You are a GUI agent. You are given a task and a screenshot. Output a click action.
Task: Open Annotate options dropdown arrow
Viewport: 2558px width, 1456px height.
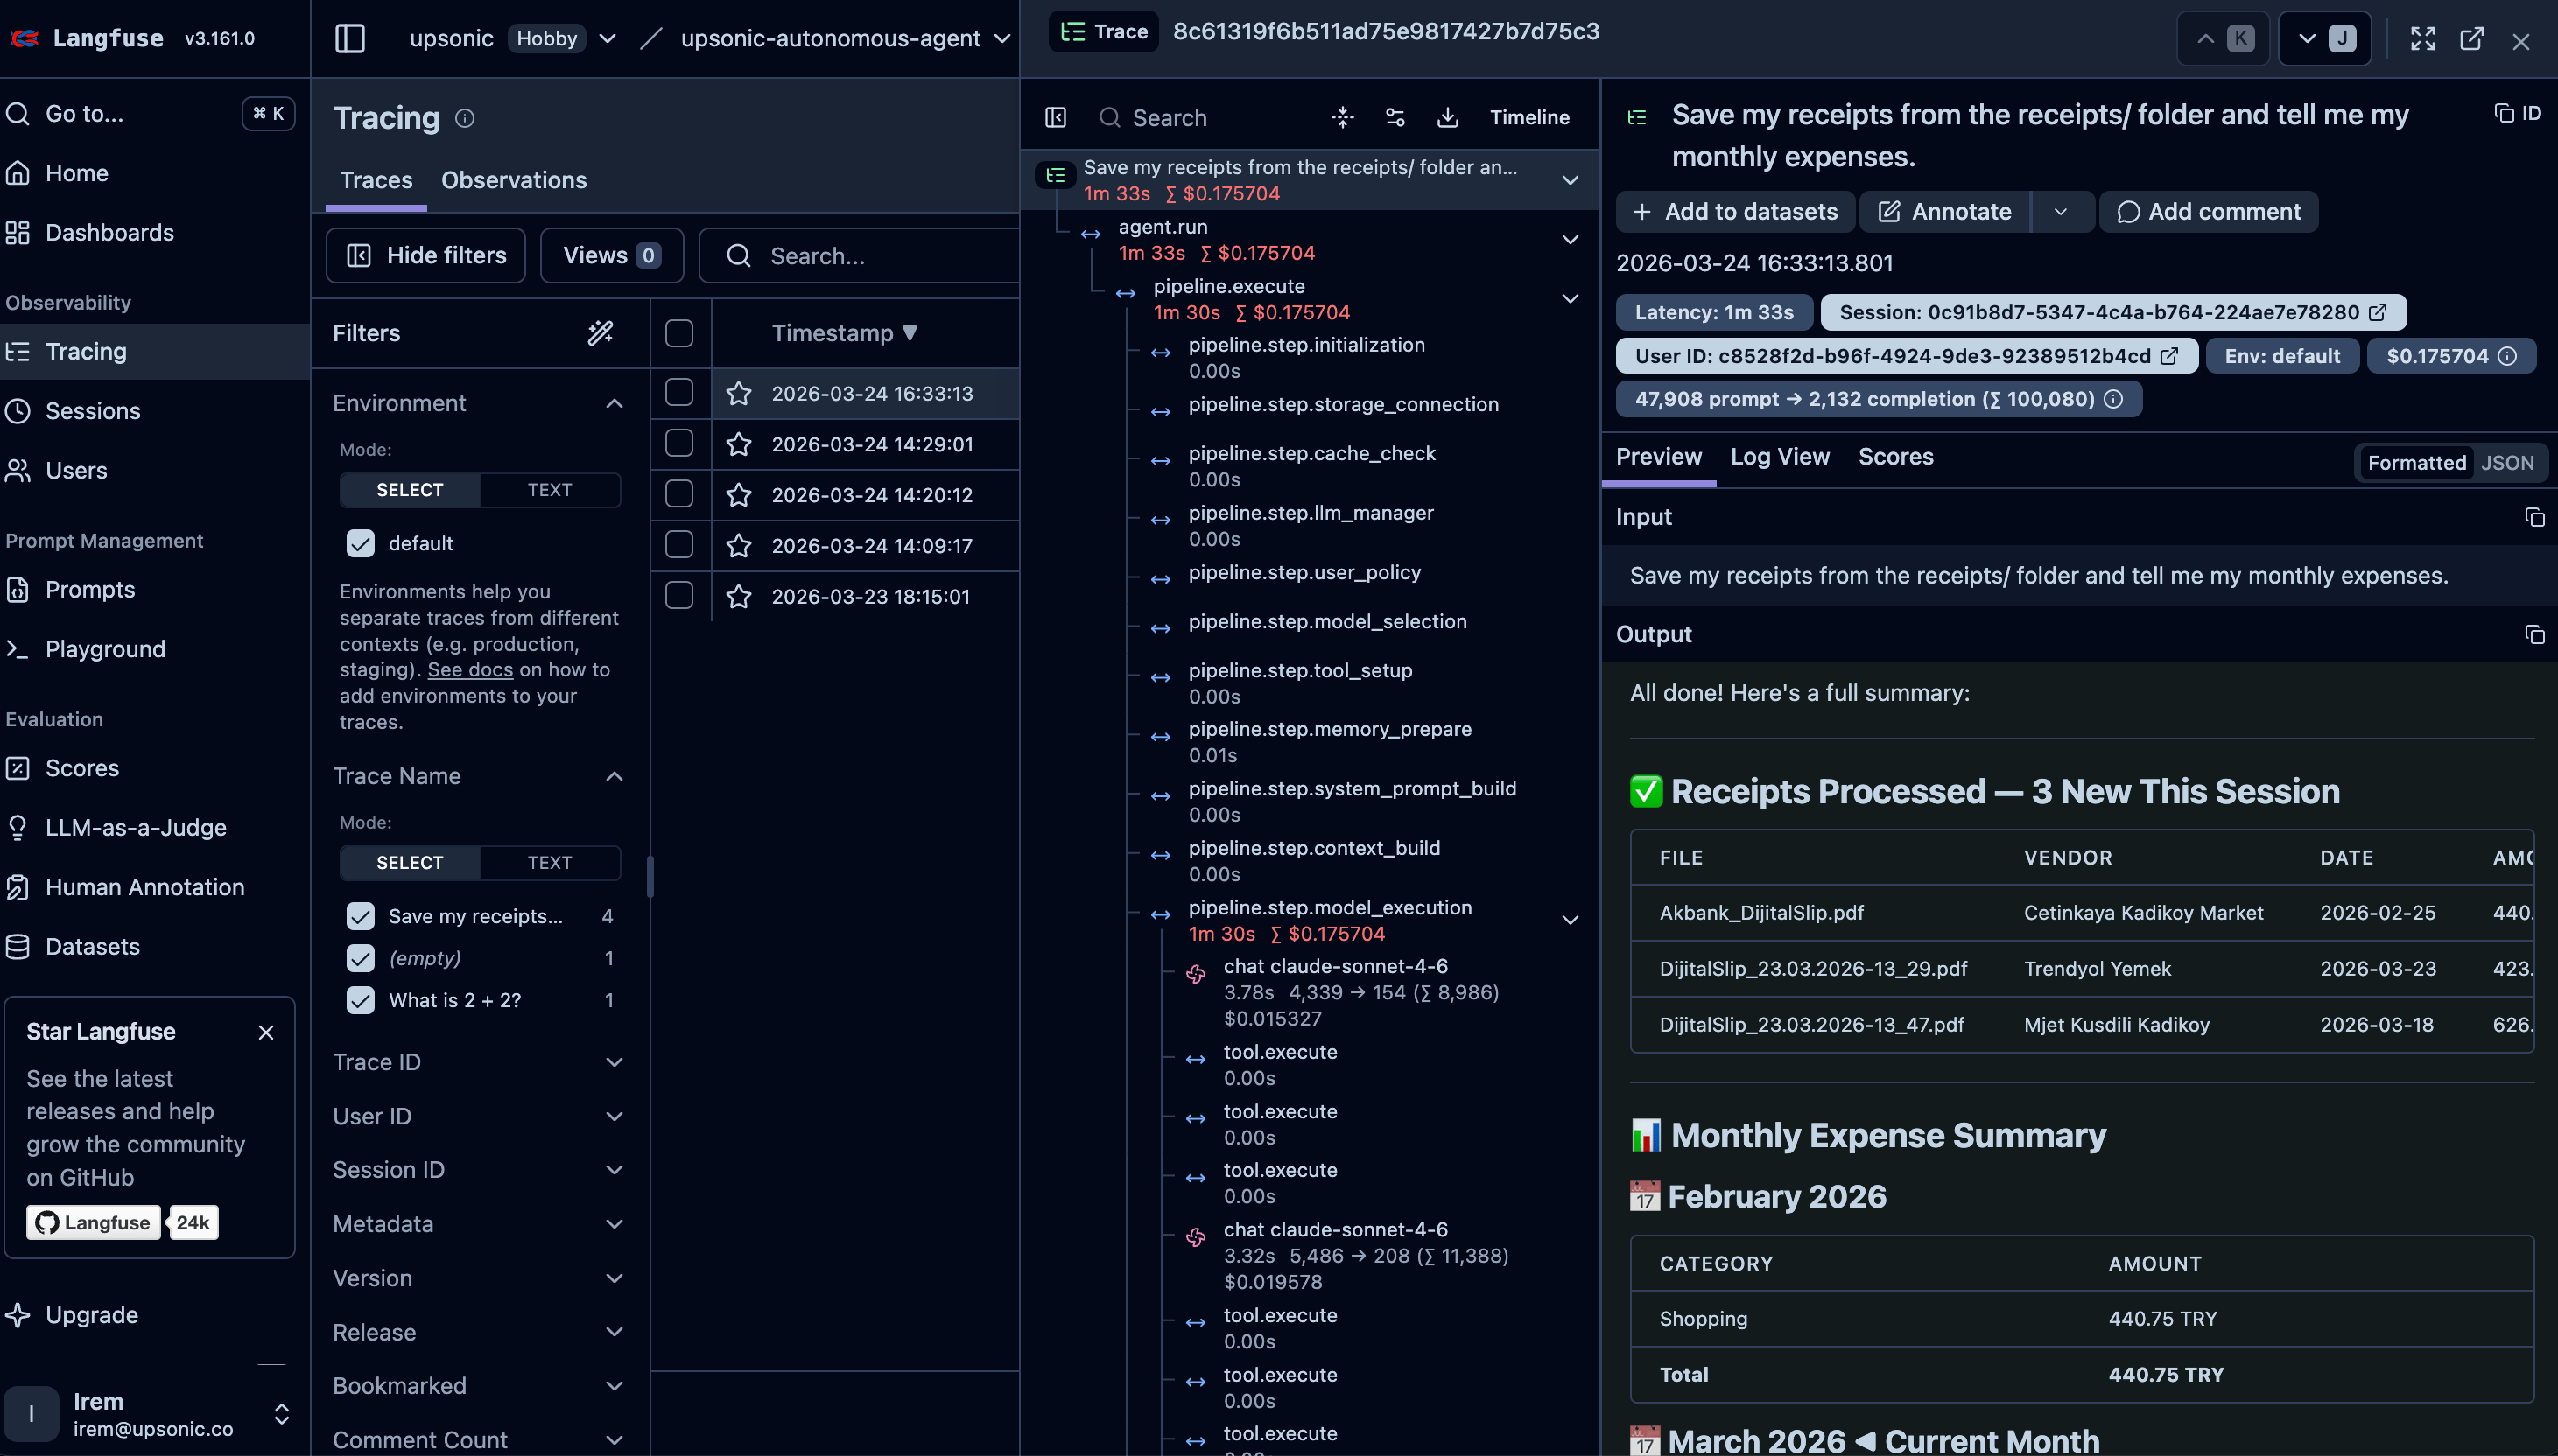[2060, 212]
